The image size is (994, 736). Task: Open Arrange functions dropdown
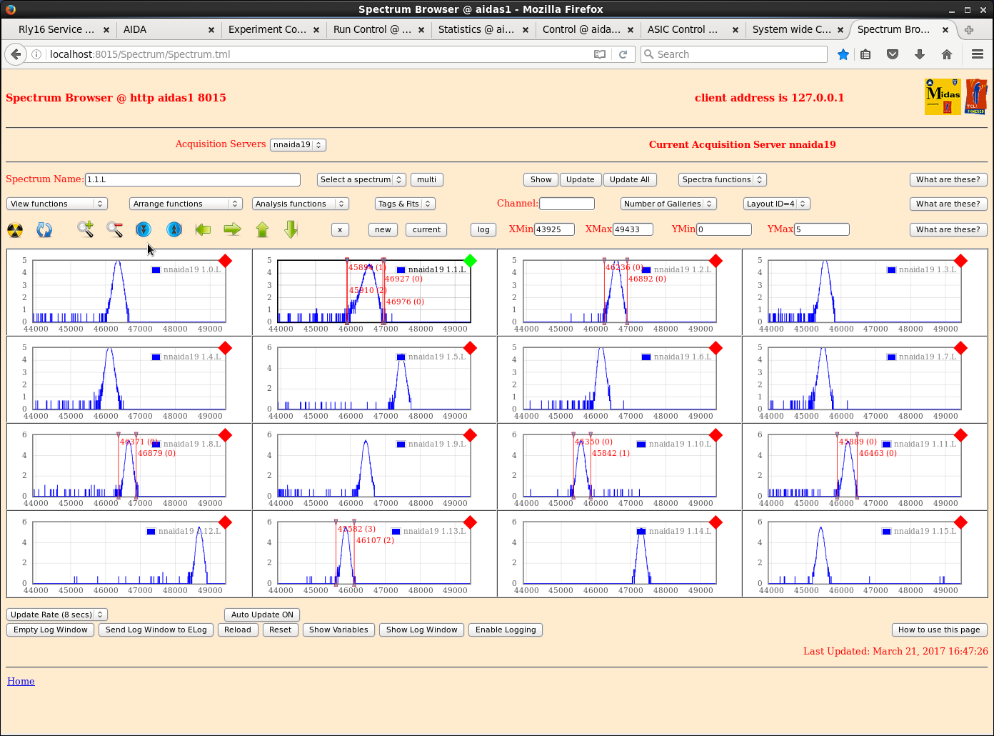(186, 204)
